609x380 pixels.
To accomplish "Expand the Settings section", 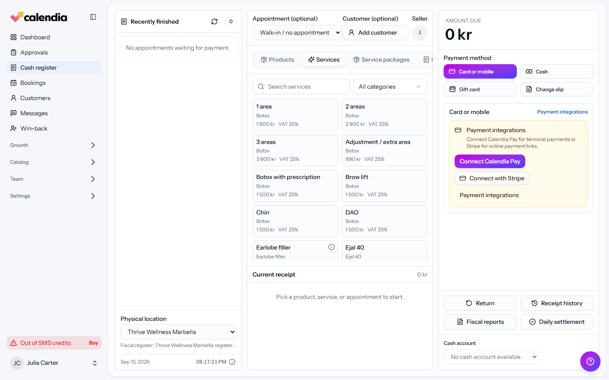I will pyautogui.click(x=54, y=196).
